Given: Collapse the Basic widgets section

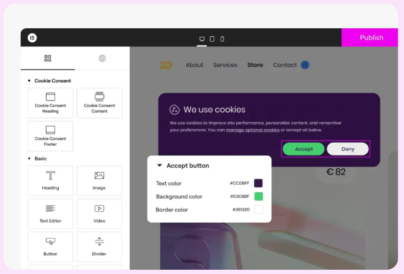Looking at the screenshot, I should (29, 159).
